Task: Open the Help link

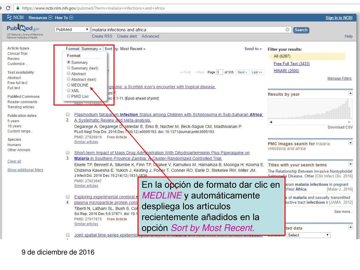Action: point(348,36)
